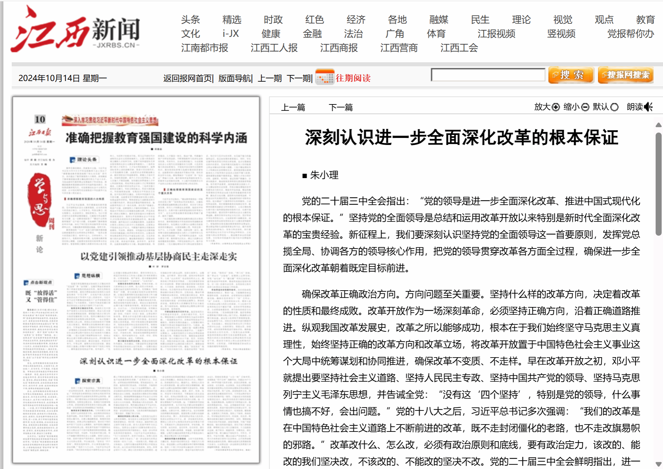Screen dimensions: 663x469
Task: Visit 江南都市报 link
Action: click(x=204, y=48)
